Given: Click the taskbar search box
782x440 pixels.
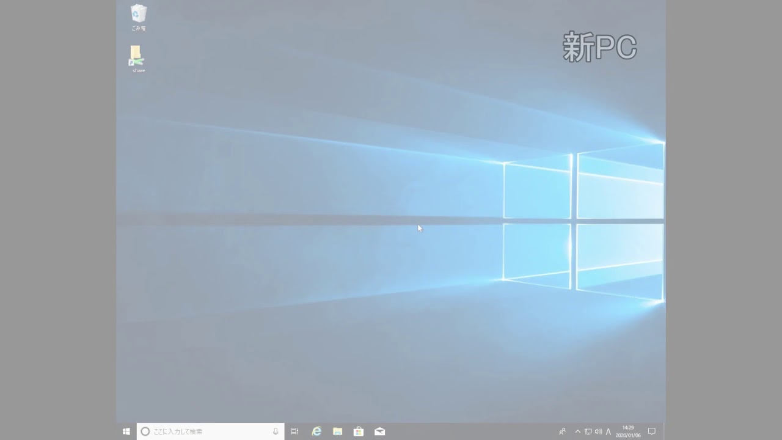Looking at the screenshot, I should (x=210, y=431).
